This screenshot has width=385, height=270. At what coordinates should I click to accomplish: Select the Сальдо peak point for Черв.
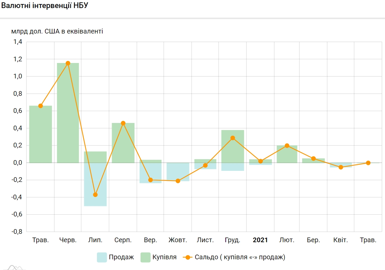click(68, 63)
